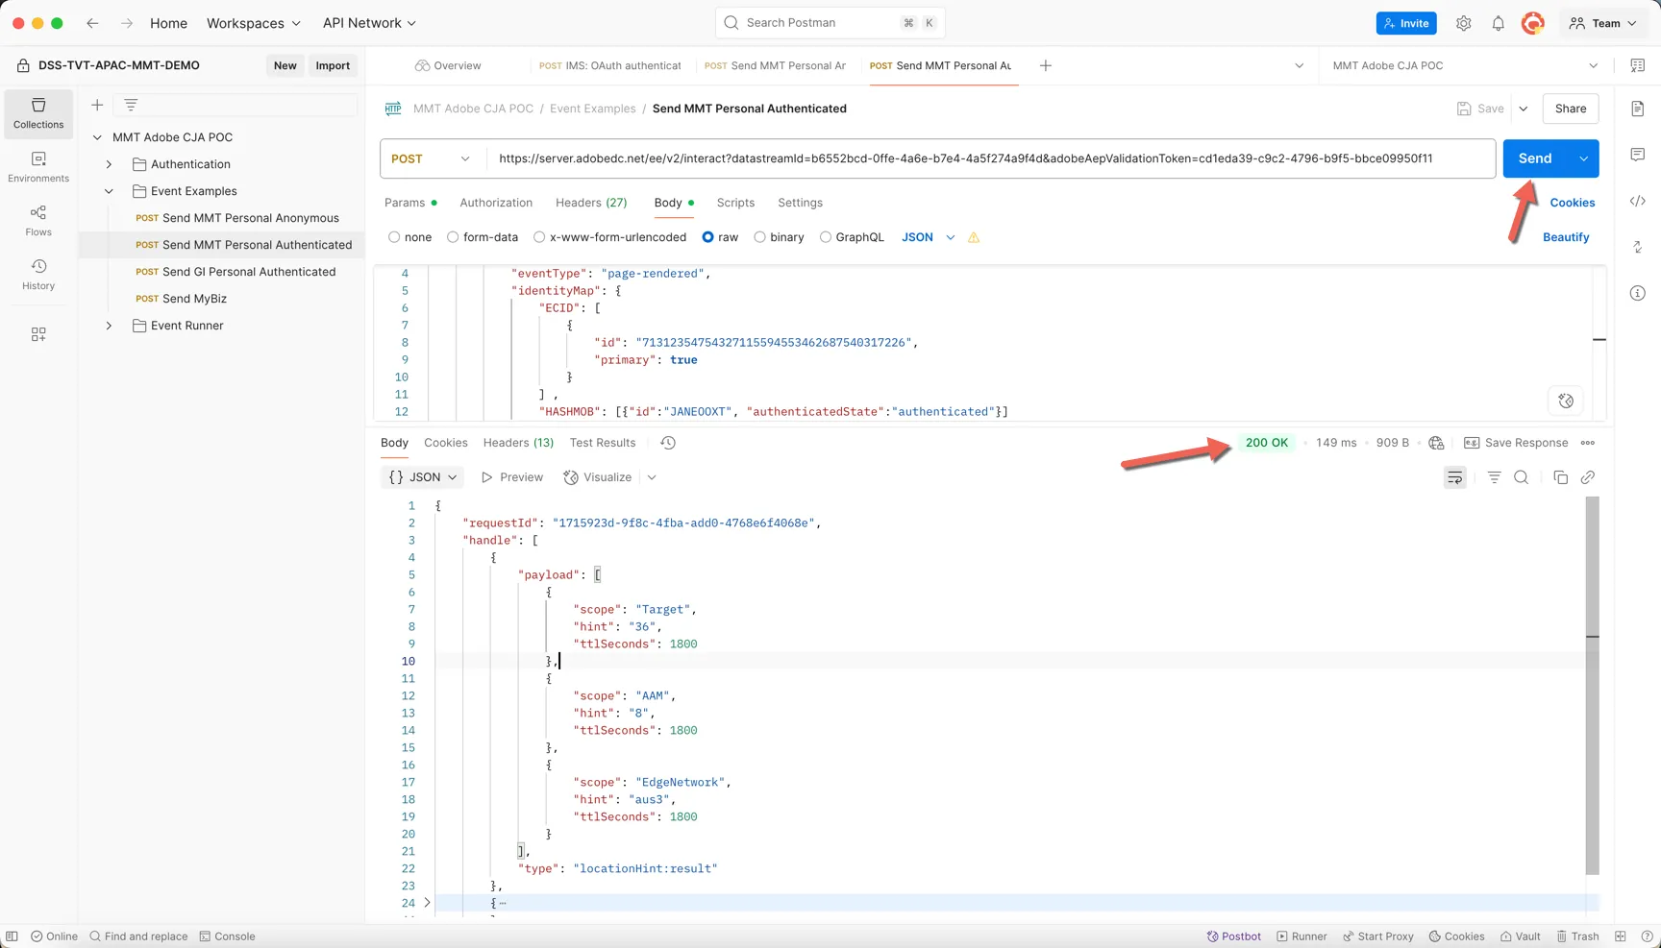Image resolution: width=1661 pixels, height=948 pixels.
Task: Switch to the Headers (27) request tab
Action: coord(591,203)
